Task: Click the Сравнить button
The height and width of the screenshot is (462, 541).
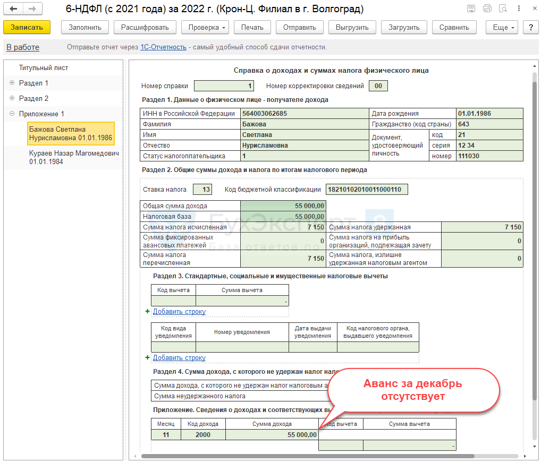Action: click(454, 27)
